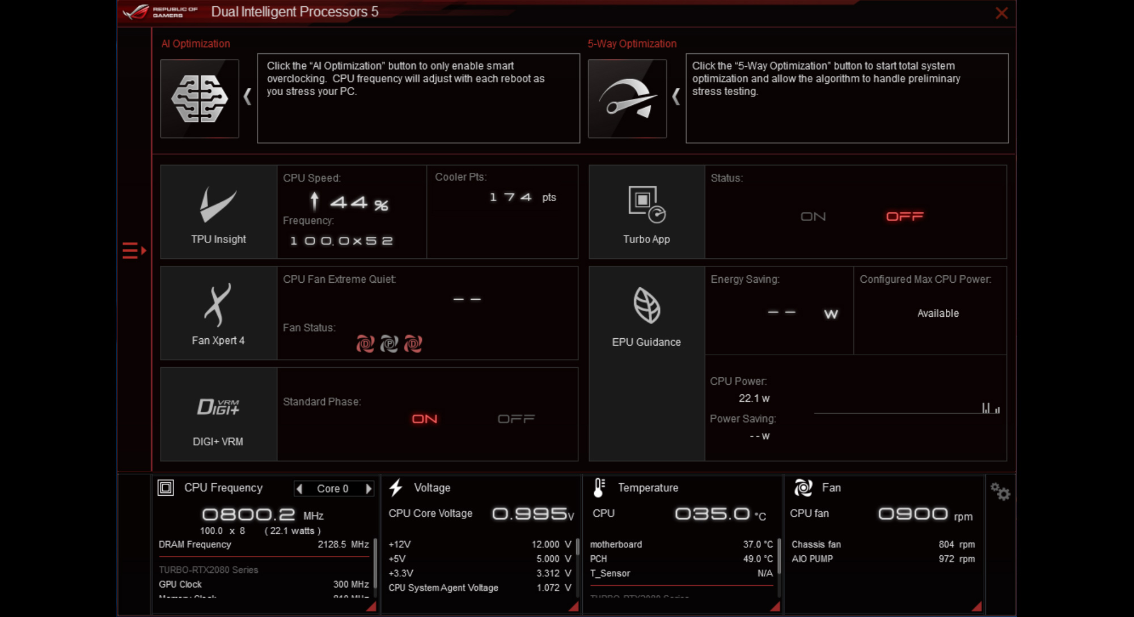Click third fan in Fan Status
The width and height of the screenshot is (1134, 617).
pyautogui.click(x=413, y=343)
